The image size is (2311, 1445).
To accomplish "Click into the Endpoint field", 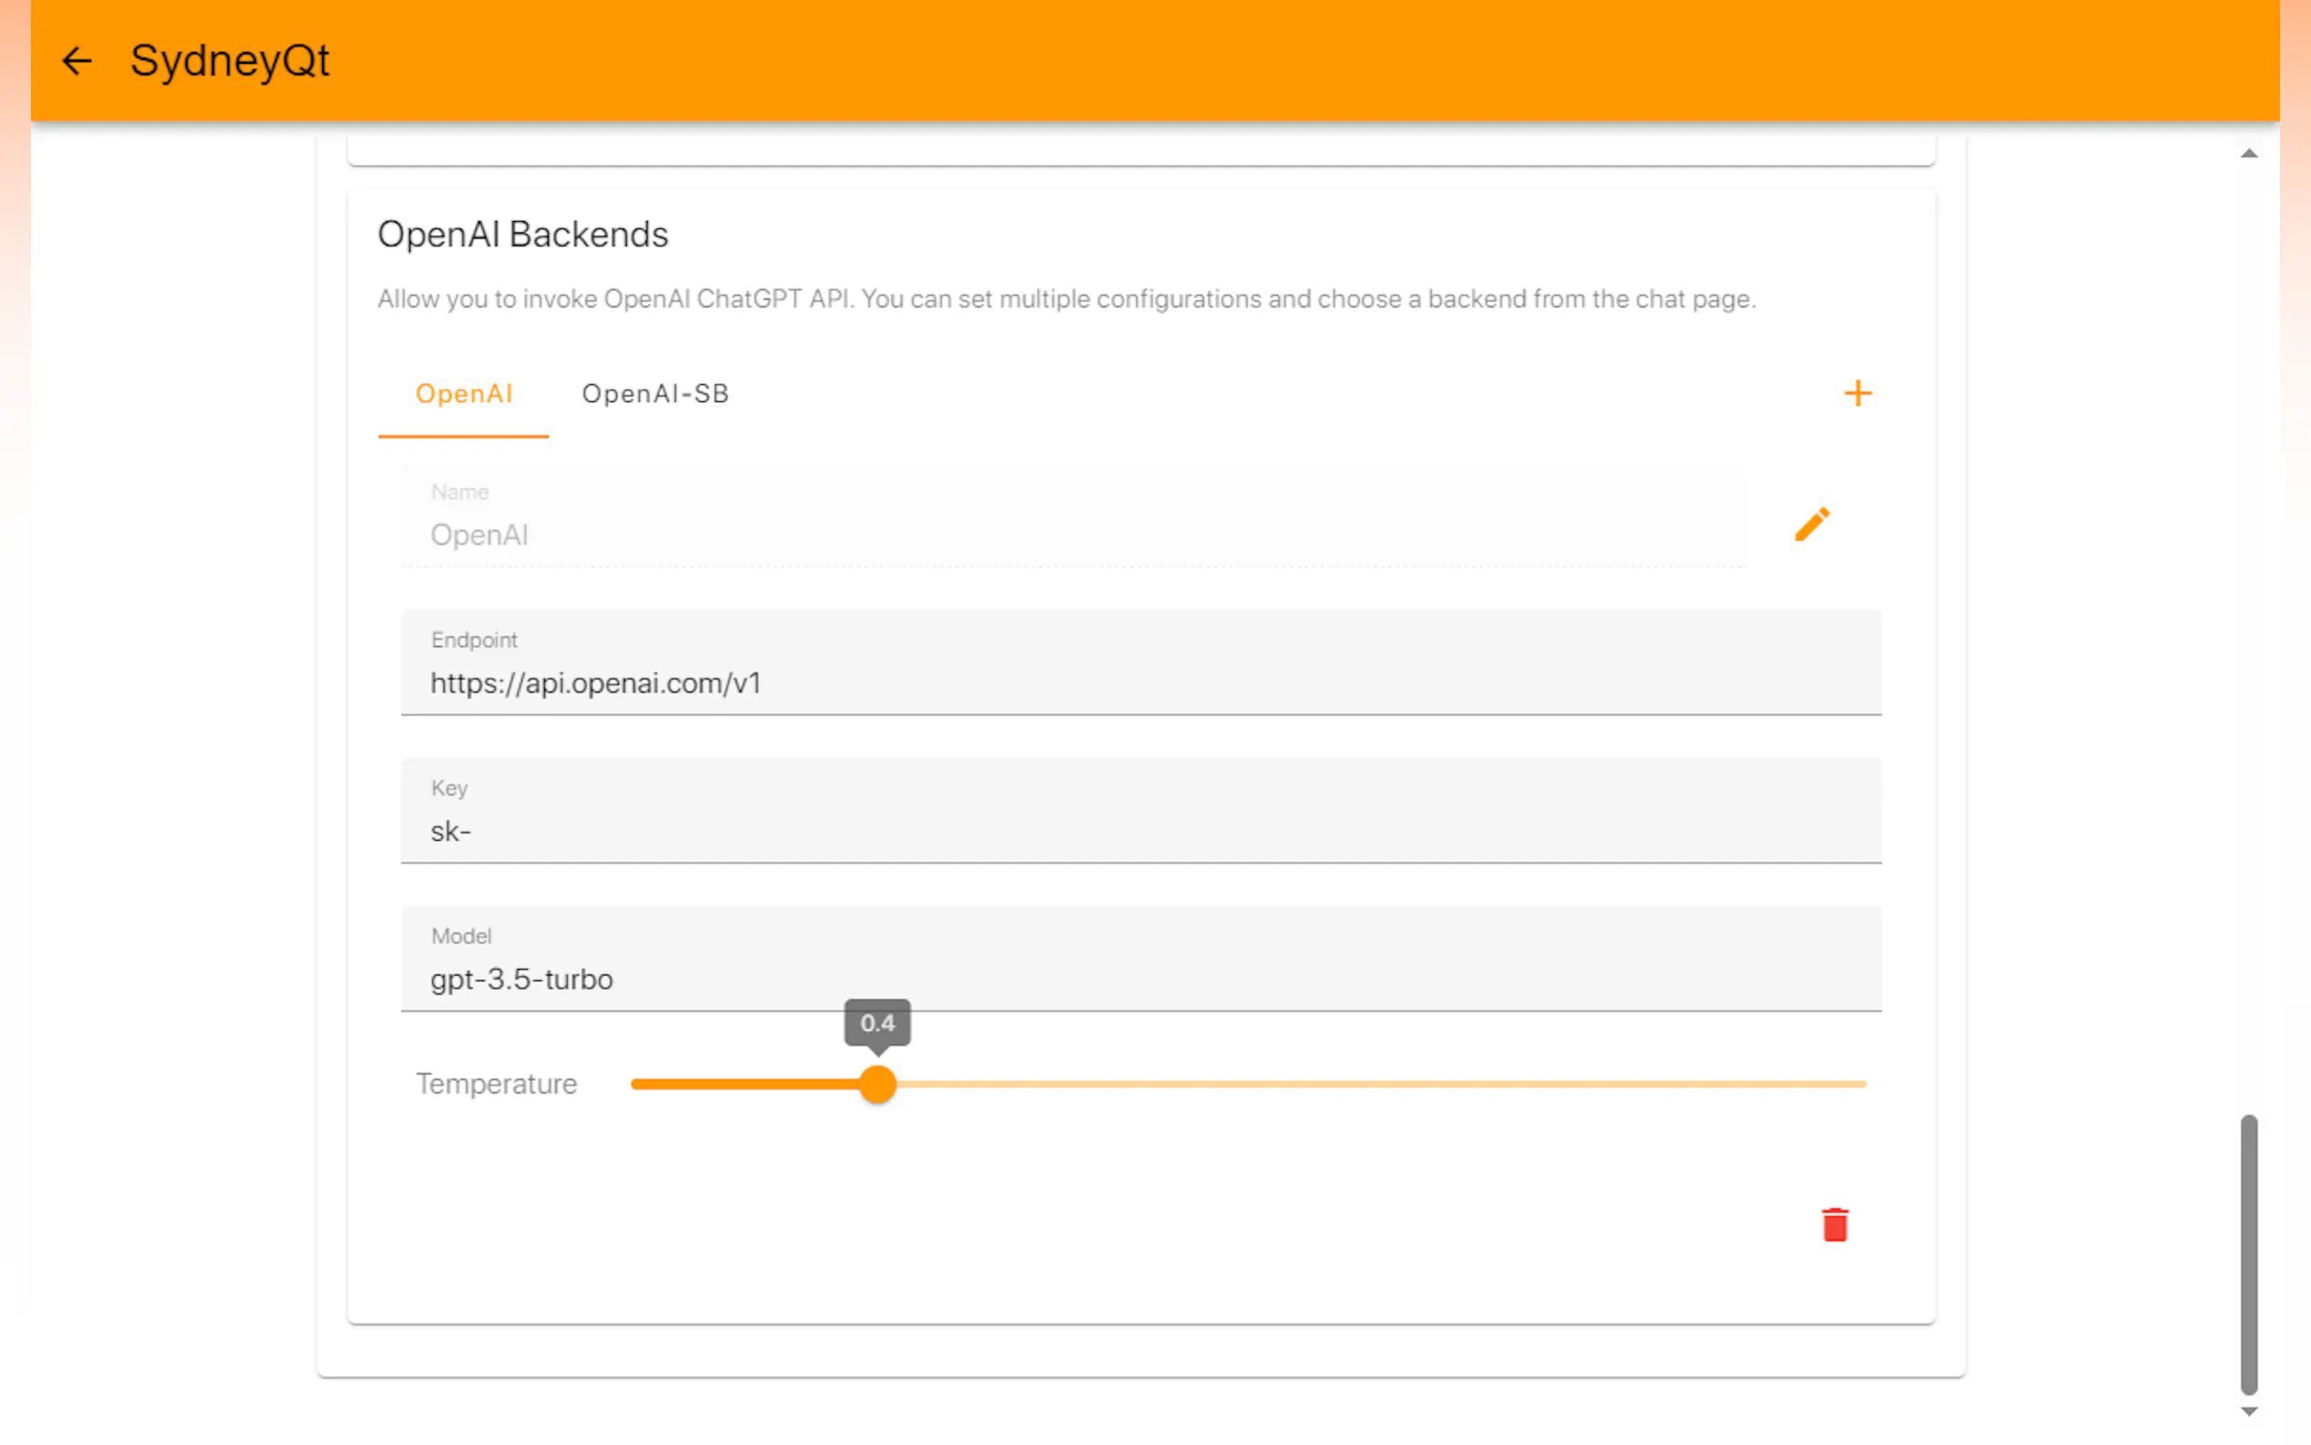I will pos(1141,662).
